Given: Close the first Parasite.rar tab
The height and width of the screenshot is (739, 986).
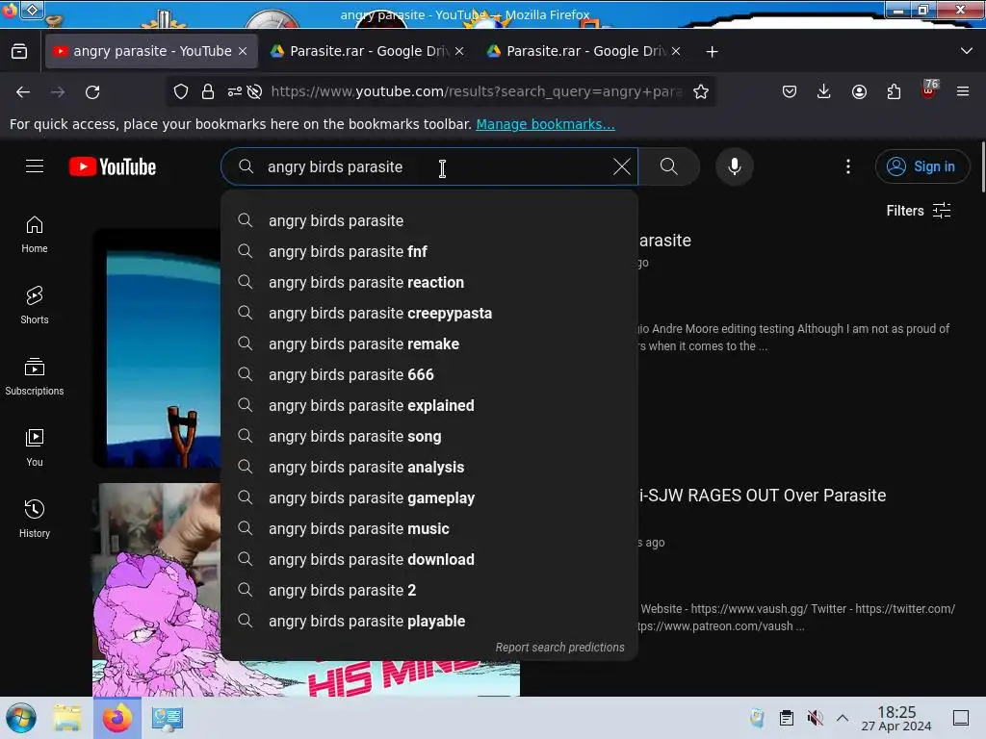Looking at the screenshot, I should 459,52.
